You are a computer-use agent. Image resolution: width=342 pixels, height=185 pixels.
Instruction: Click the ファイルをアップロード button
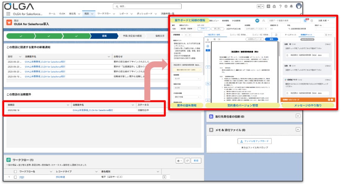pos(255,141)
